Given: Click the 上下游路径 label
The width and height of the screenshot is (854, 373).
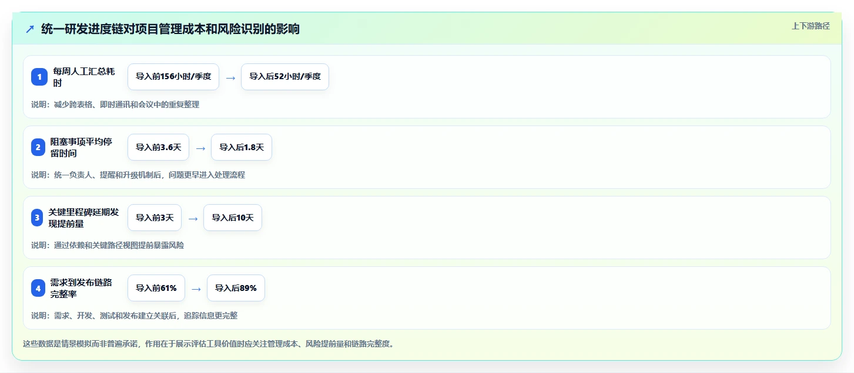Looking at the screenshot, I should (x=811, y=26).
